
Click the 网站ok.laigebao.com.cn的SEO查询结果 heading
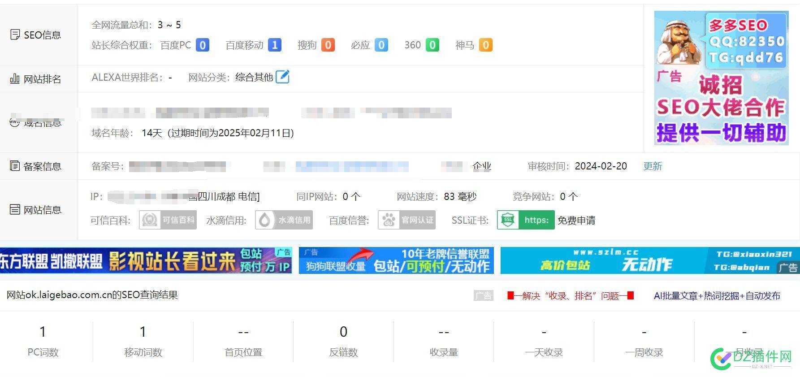tap(92, 295)
